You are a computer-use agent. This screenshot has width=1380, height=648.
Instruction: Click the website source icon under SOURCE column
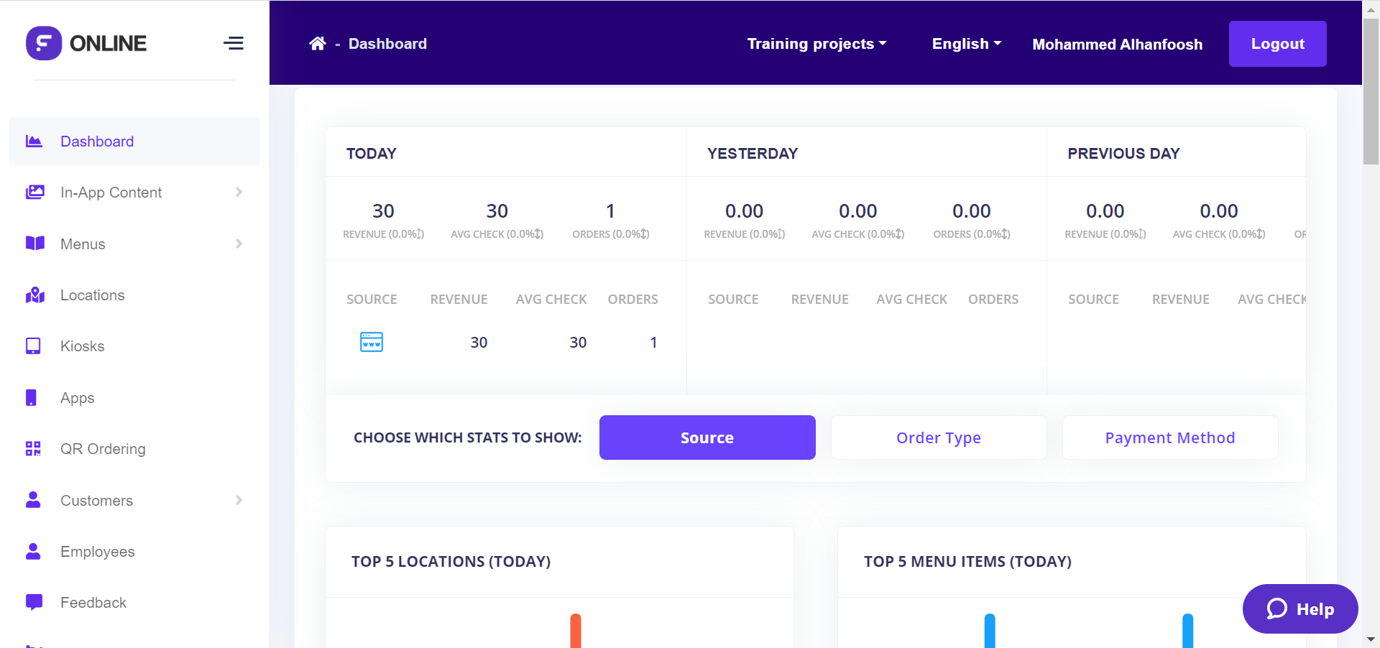pos(371,342)
